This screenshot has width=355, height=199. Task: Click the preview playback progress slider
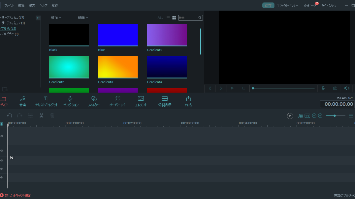coord(283,88)
